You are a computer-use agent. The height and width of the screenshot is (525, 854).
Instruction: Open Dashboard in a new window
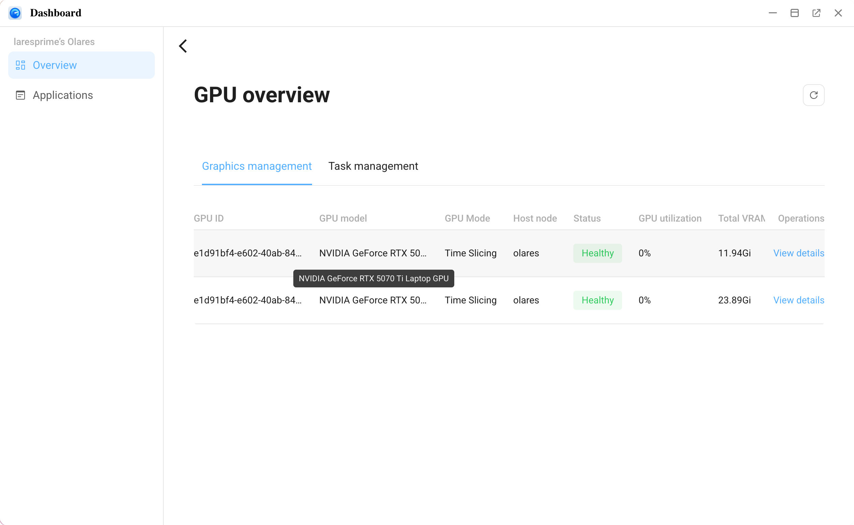click(x=816, y=13)
